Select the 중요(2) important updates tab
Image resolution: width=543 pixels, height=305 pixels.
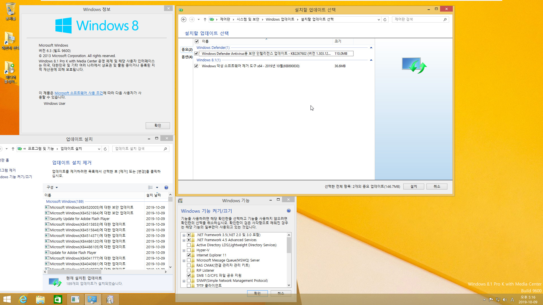pos(187,49)
